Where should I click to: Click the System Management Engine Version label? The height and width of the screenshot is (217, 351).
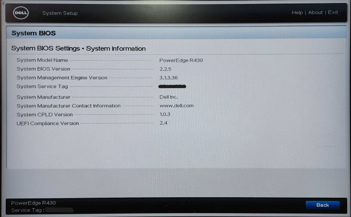tap(62, 78)
